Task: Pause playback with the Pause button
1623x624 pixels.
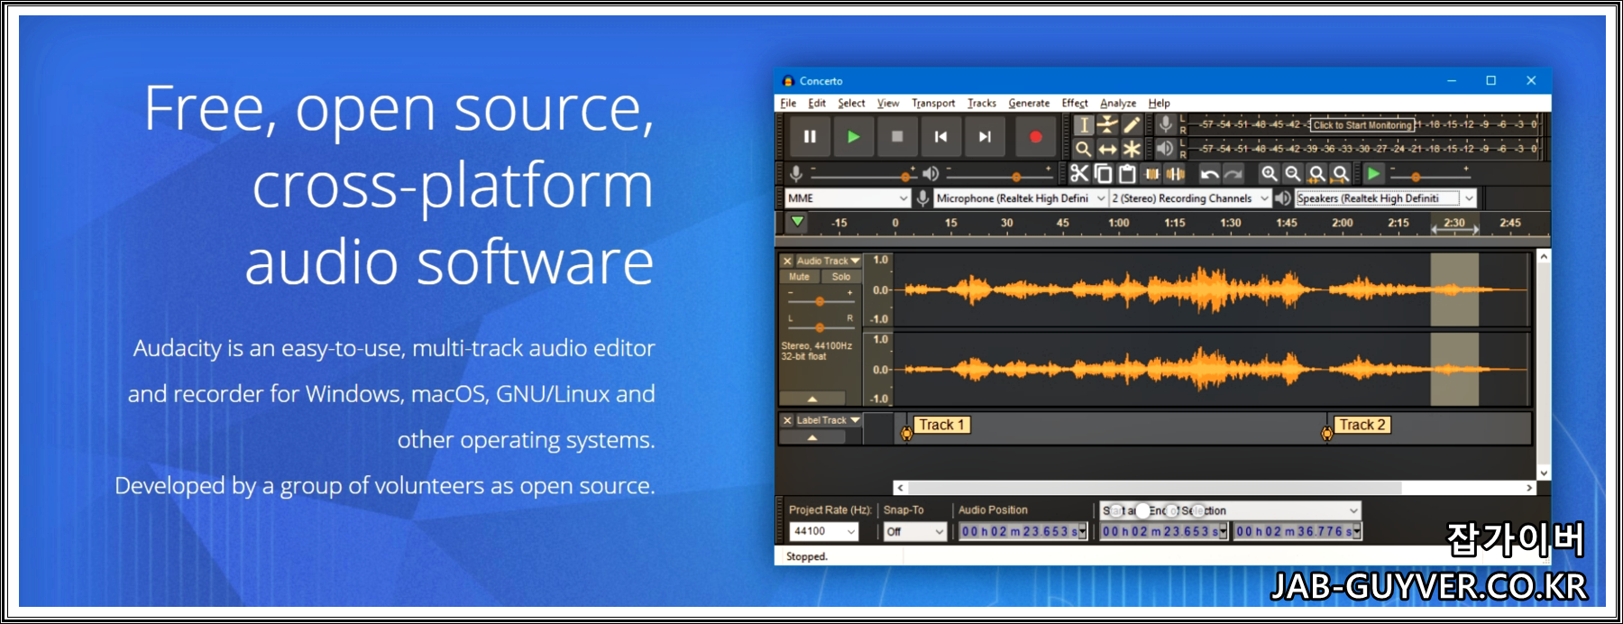Action: click(x=810, y=137)
